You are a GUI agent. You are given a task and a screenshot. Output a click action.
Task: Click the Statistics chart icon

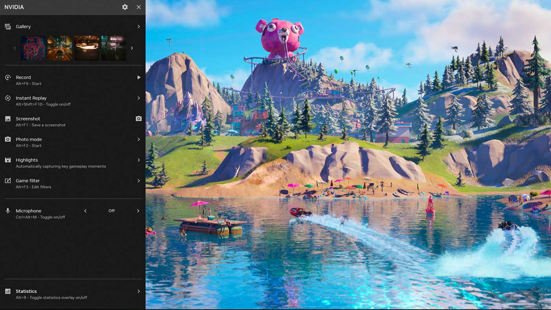click(7, 291)
